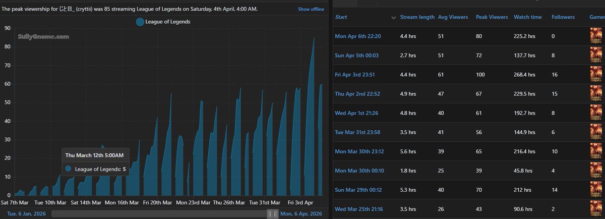605x219 pixels.
Task: Click game thumbnail in Mon Mar 30th 23:12 row
Action: point(597,151)
